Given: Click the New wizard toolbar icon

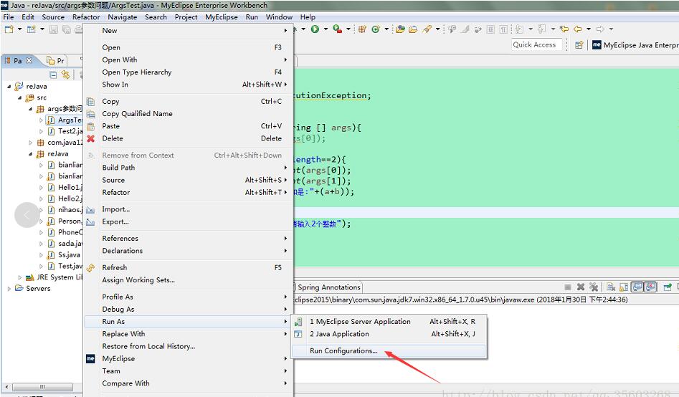Looking at the screenshot, I should (9, 29).
